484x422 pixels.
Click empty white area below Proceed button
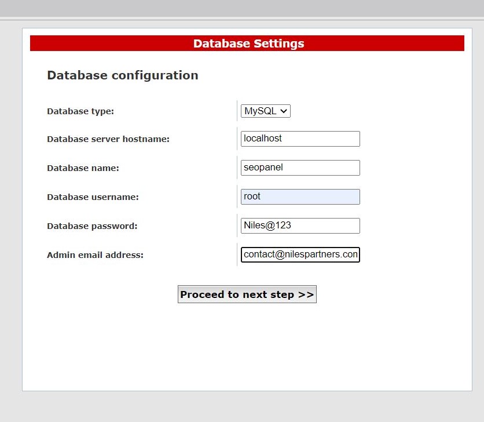[x=247, y=348]
